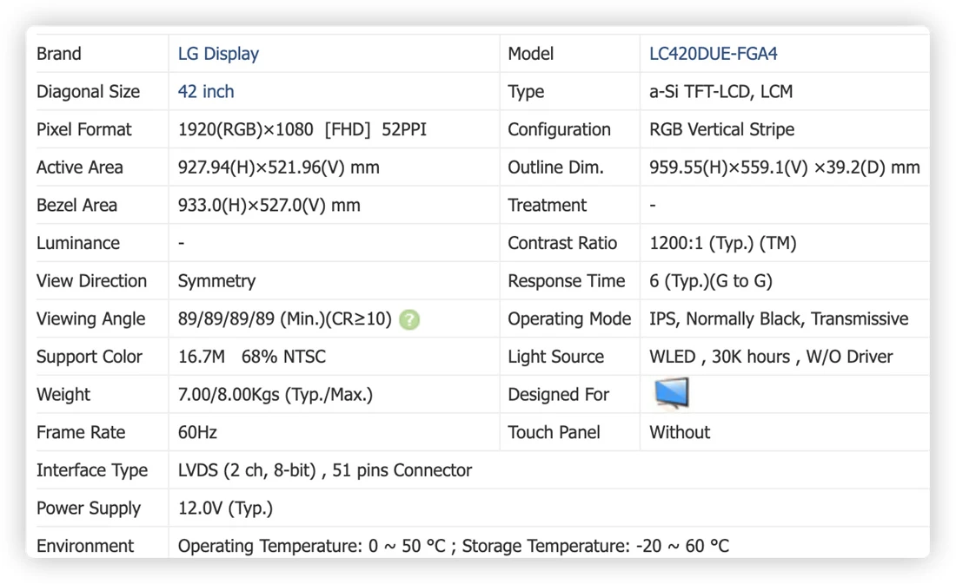
Task: Click the Contrast Ratio label
Action: click(562, 243)
